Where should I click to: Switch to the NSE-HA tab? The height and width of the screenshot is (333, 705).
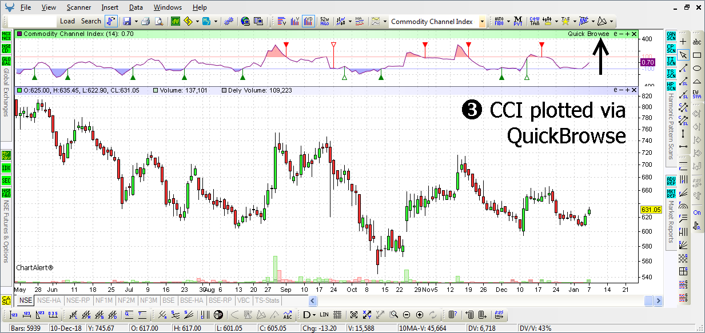[49, 300]
